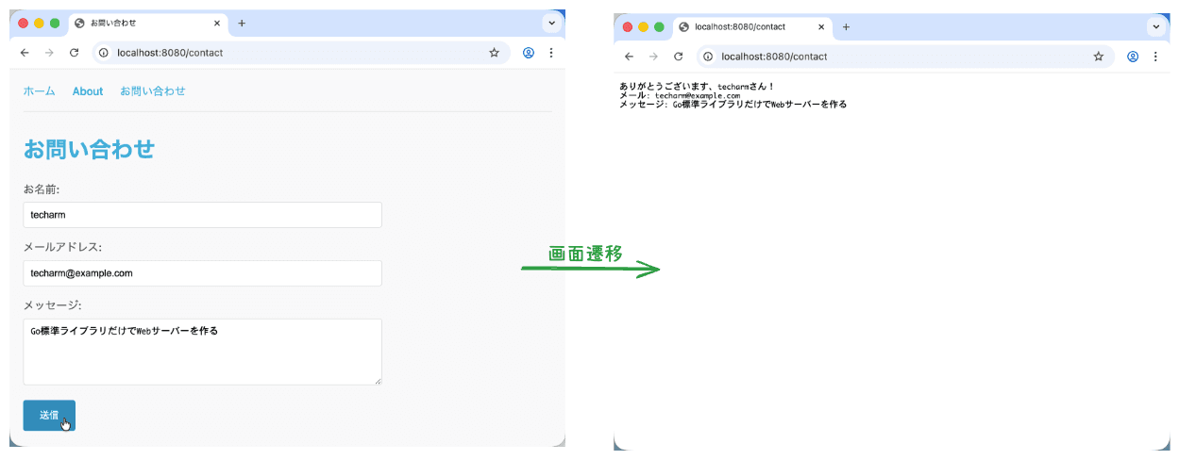The height and width of the screenshot is (460, 1179).
Task: Click forward arrow in left browser window
Action: [x=49, y=53]
